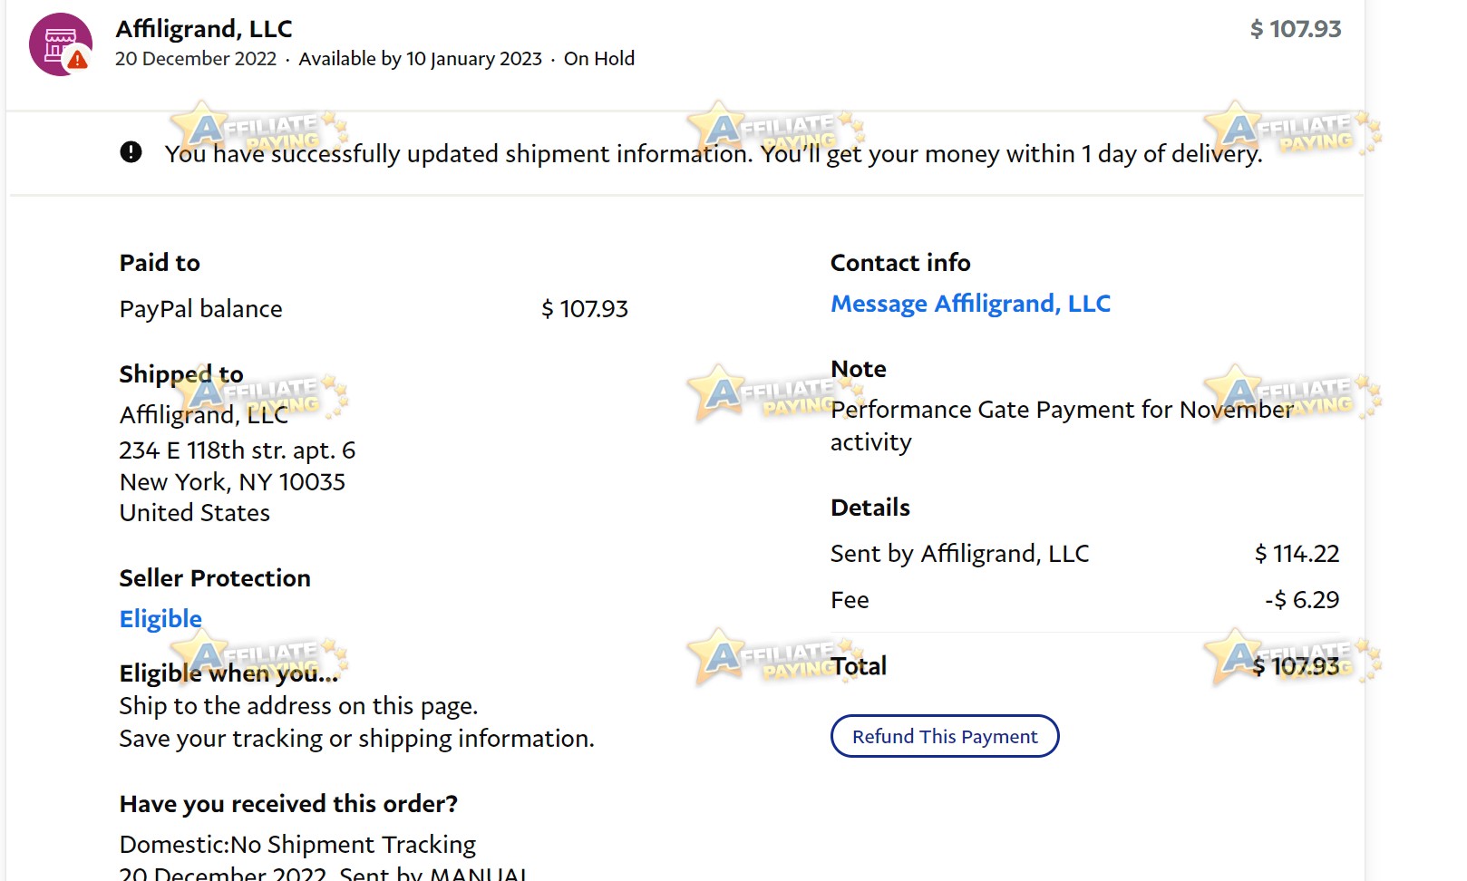Click the Total row in Details
The image size is (1467, 881).
(1085, 666)
